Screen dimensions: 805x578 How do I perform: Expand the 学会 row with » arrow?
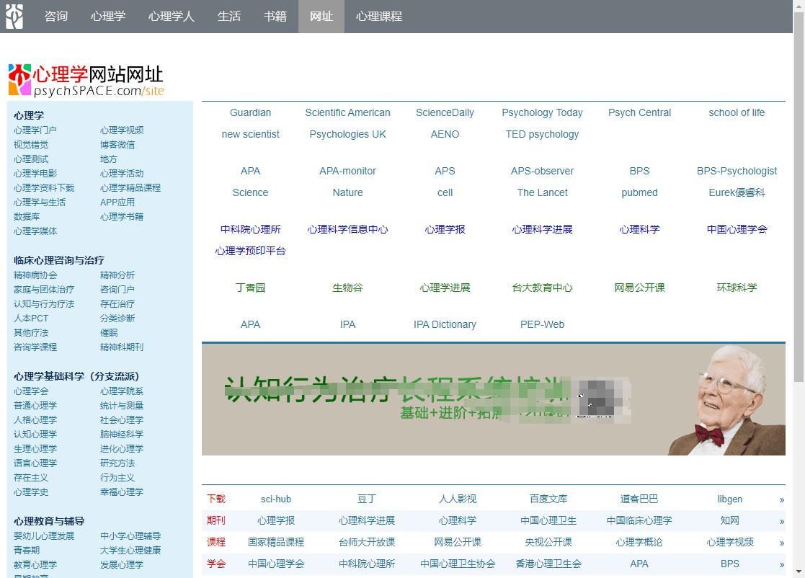pyautogui.click(x=781, y=564)
